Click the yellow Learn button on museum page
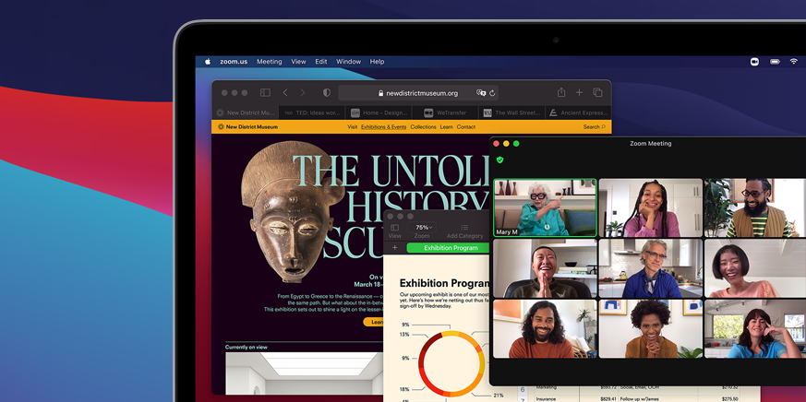806x402 pixels. pos(374,322)
